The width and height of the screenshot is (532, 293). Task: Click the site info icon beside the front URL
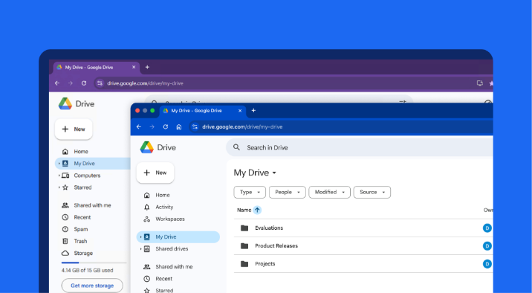click(x=195, y=127)
